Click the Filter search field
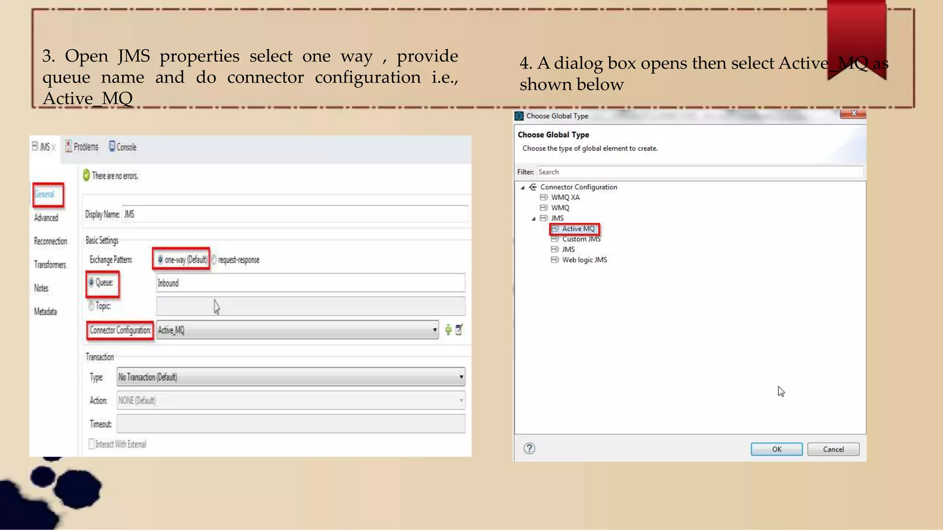 (x=700, y=172)
